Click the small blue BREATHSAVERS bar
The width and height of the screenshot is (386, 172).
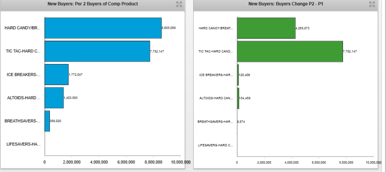tap(47, 121)
